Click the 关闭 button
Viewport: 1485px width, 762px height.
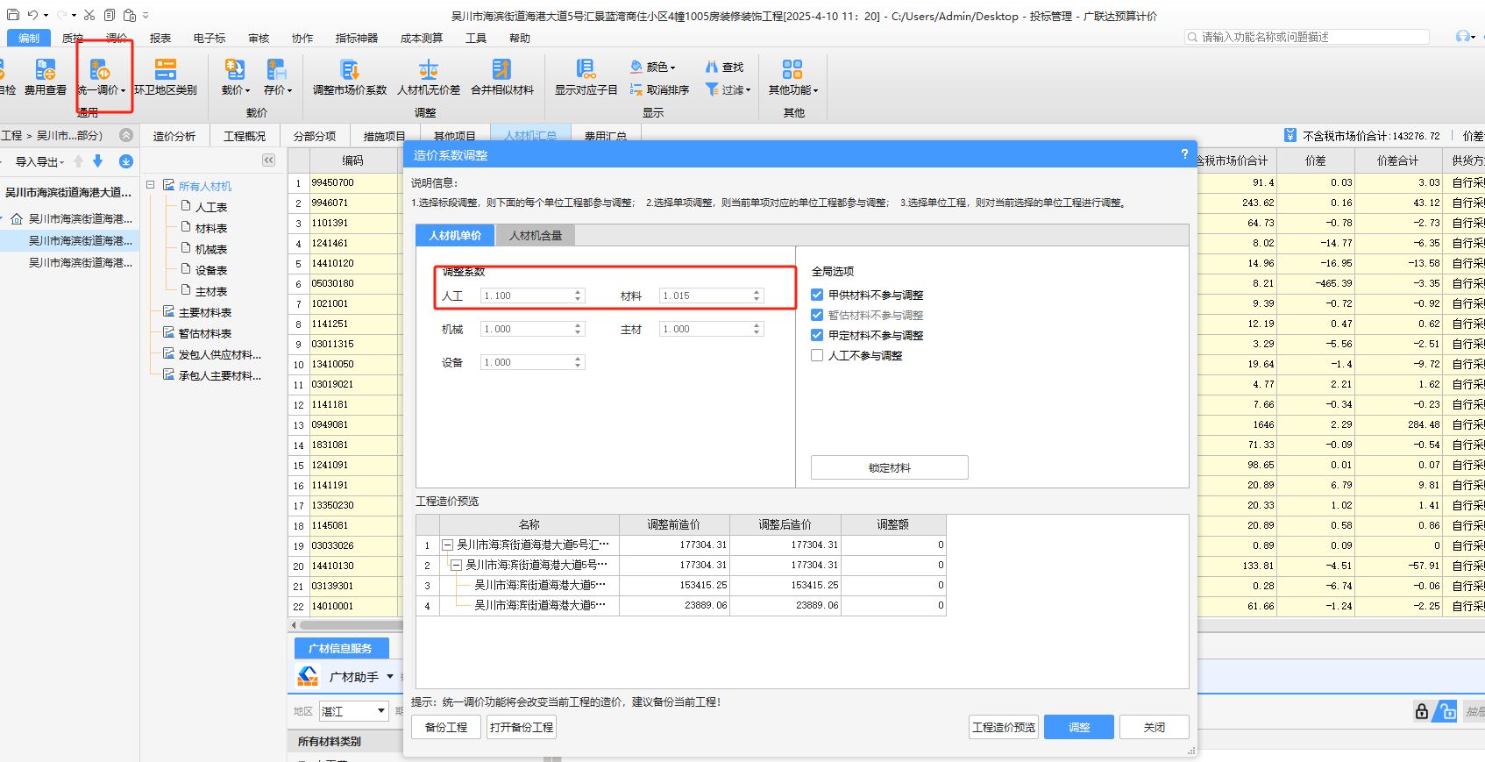(1155, 727)
